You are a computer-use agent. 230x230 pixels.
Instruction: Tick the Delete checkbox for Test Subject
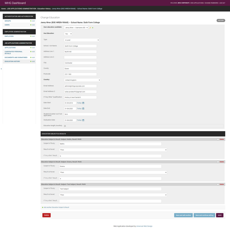point(218,184)
